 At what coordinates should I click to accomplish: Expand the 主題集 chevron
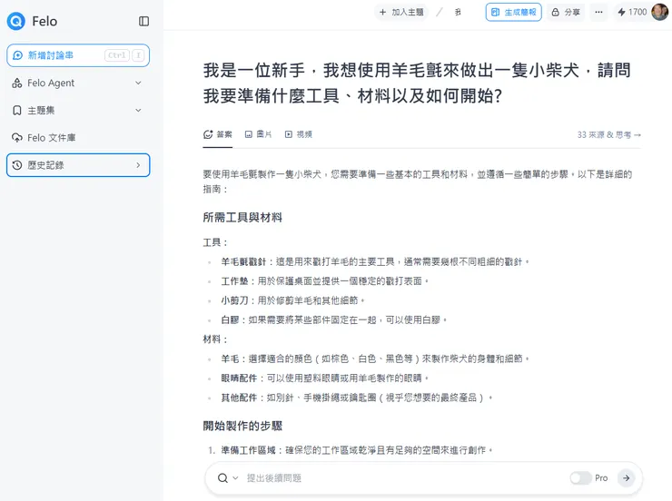coord(138,111)
